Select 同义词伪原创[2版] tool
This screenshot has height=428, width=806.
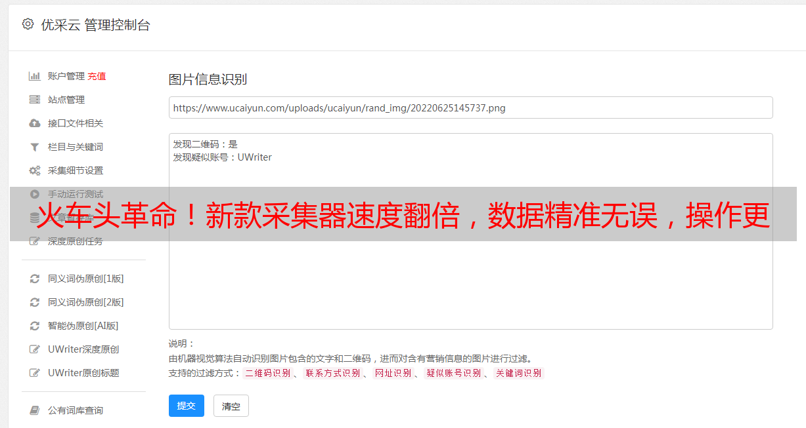pyautogui.click(x=86, y=302)
